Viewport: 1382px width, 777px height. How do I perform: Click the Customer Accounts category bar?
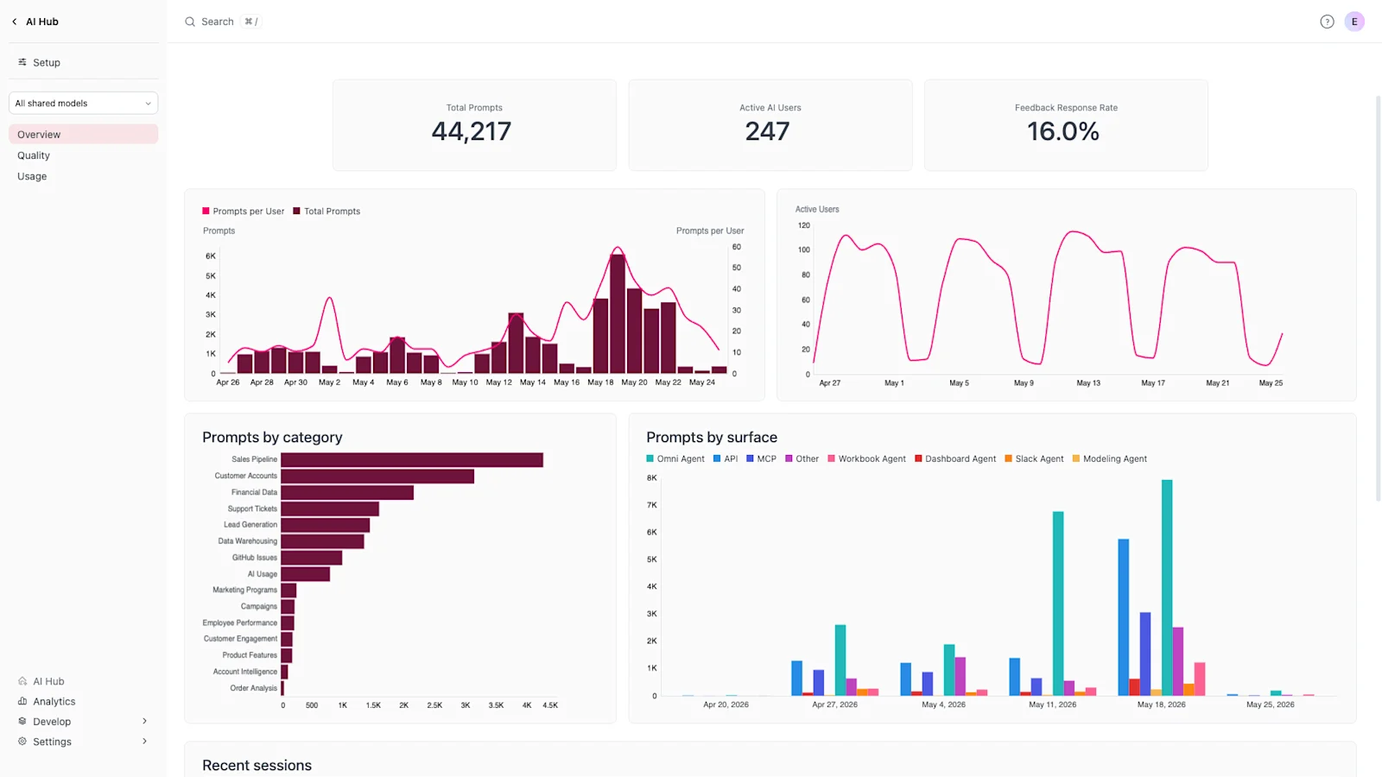[x=377, y=477]
